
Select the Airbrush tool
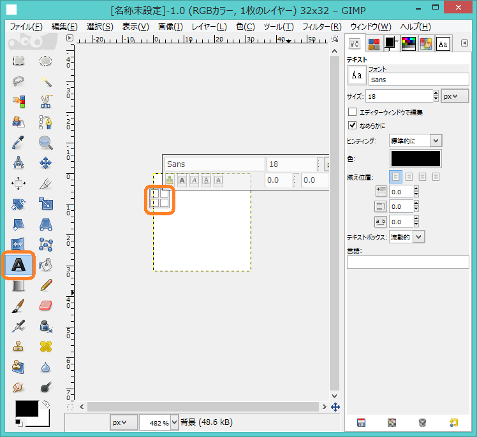click(18, 326)
